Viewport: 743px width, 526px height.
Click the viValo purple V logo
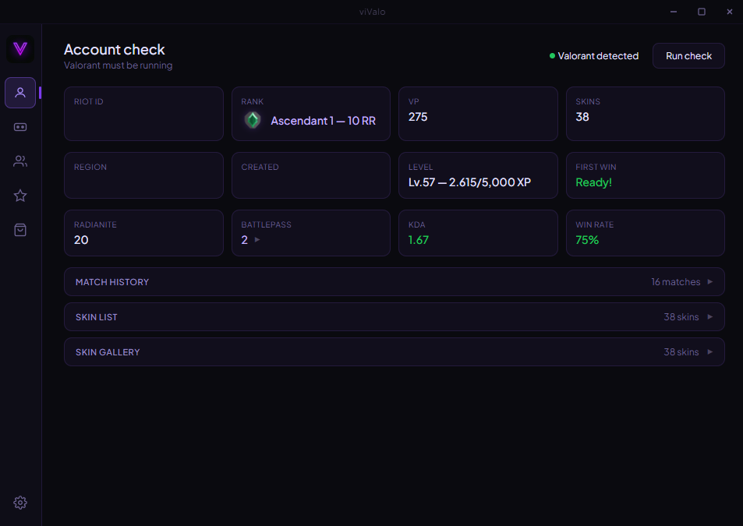20,49
